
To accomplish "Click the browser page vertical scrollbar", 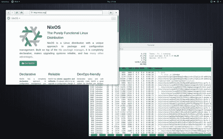I will click(118, 24).
